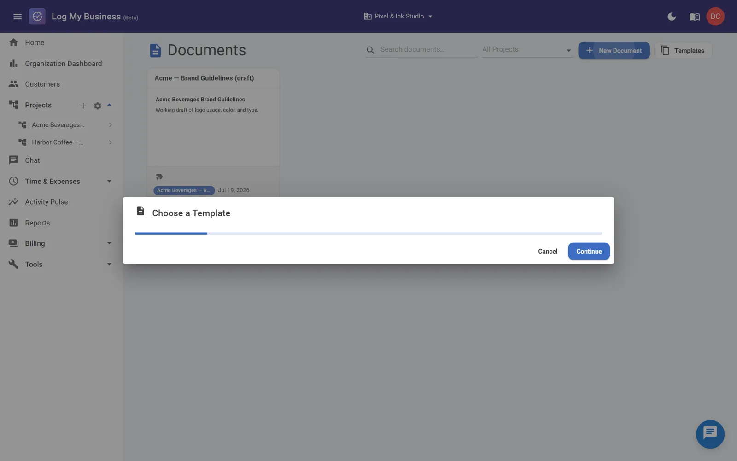The height and width of the screenshot is (461, 737).
Task: Click the Choose a Template document icon
Action: 140,211
